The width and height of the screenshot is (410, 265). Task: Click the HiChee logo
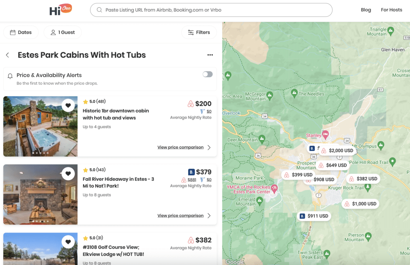[60, 10]
